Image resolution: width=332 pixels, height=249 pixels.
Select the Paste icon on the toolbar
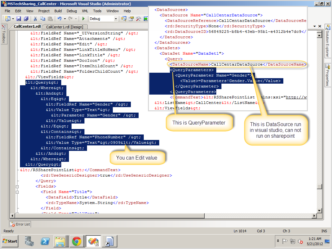click(51, 19)
